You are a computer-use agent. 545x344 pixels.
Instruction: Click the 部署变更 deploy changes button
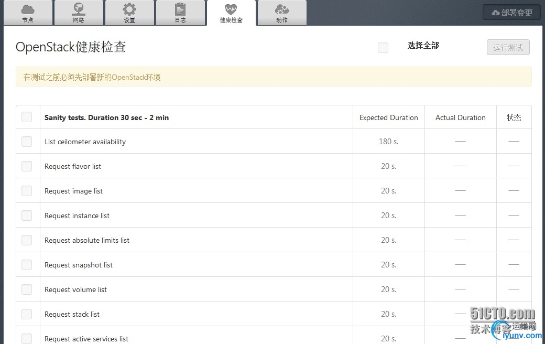click(511, 13)
